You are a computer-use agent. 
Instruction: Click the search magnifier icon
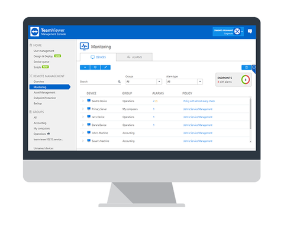point(119,82)
